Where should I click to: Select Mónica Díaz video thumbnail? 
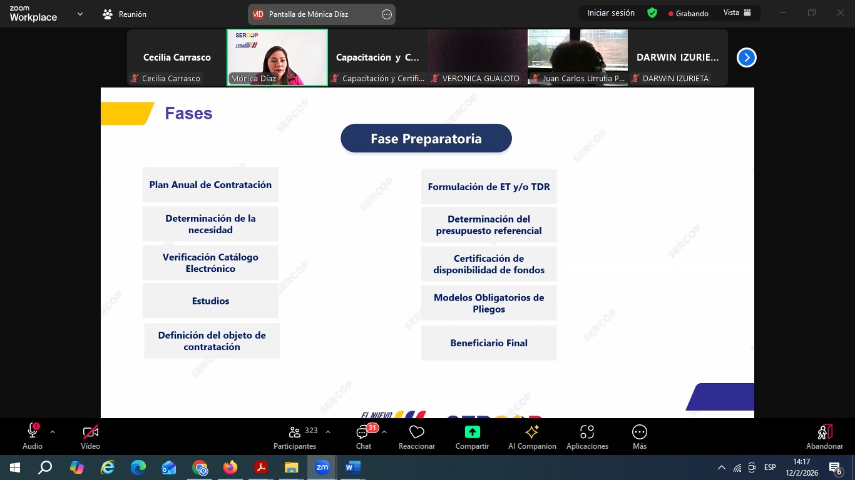[x=277, y=57]
